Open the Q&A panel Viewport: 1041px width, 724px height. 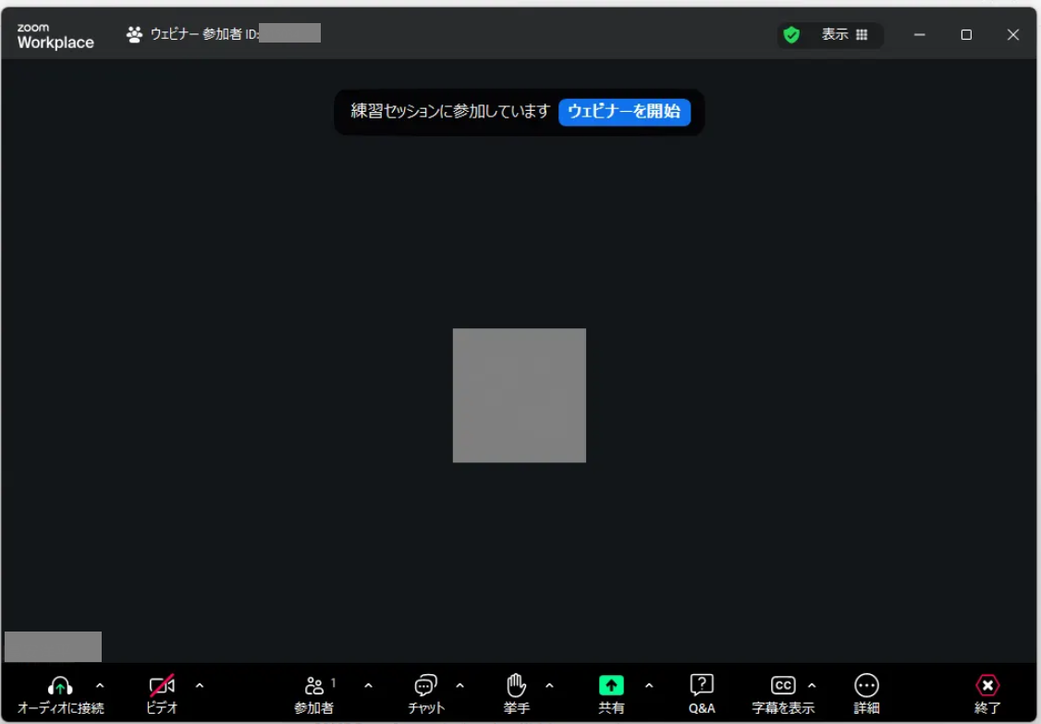pyautogui.click(x=702, y=686)
